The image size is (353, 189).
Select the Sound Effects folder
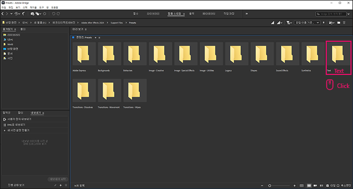pos(287,54)
